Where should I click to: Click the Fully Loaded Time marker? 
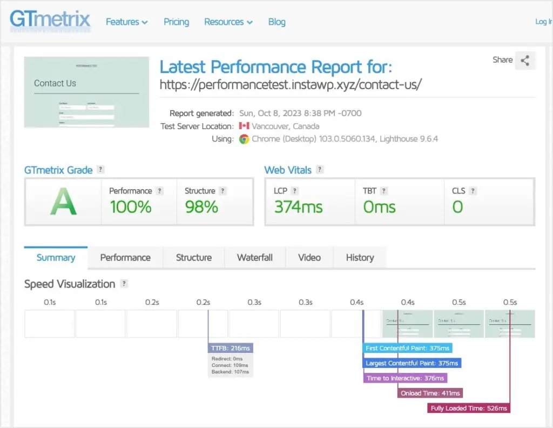tap(468, 408)
